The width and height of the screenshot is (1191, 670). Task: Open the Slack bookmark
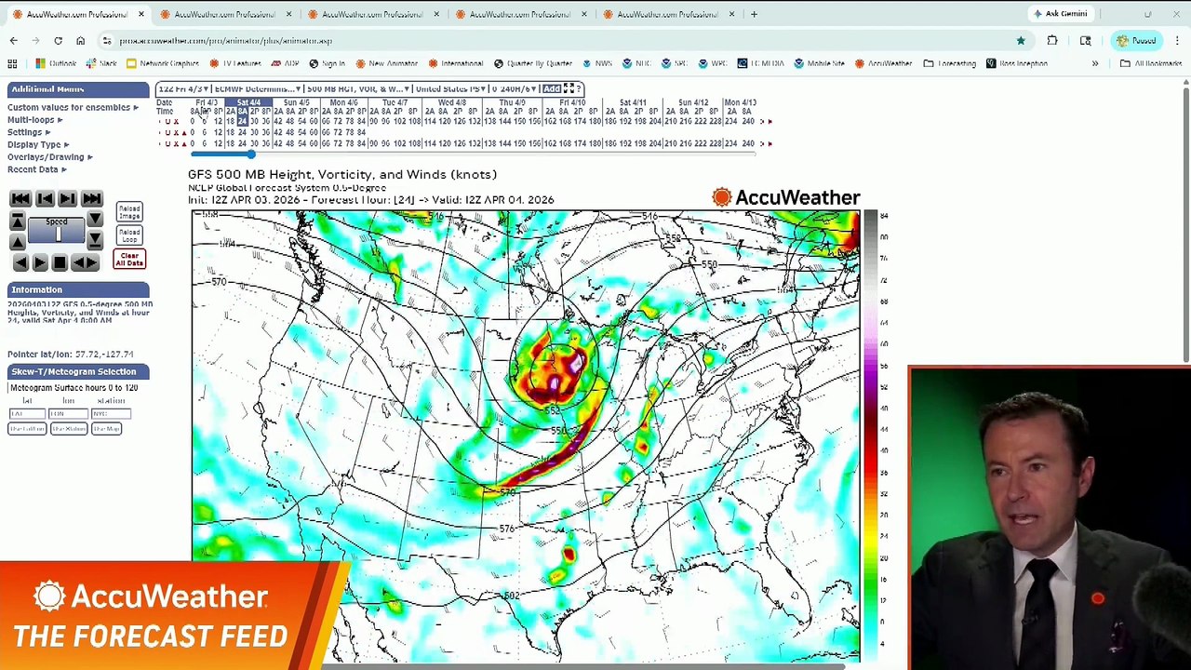pyautogui.click(x=100, y=63)
